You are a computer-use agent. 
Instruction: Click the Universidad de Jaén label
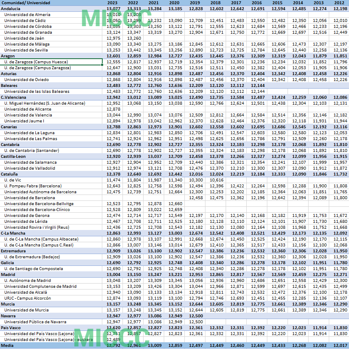[x=24, y=38]
